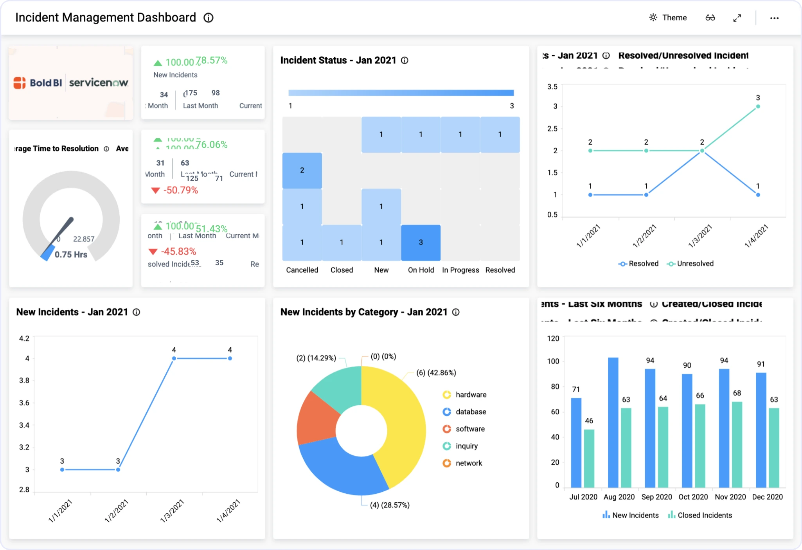Expand dashboard to fullscreen
This screenshot has height=550, width=802.
pyautogui.click(x=737, y=18)
